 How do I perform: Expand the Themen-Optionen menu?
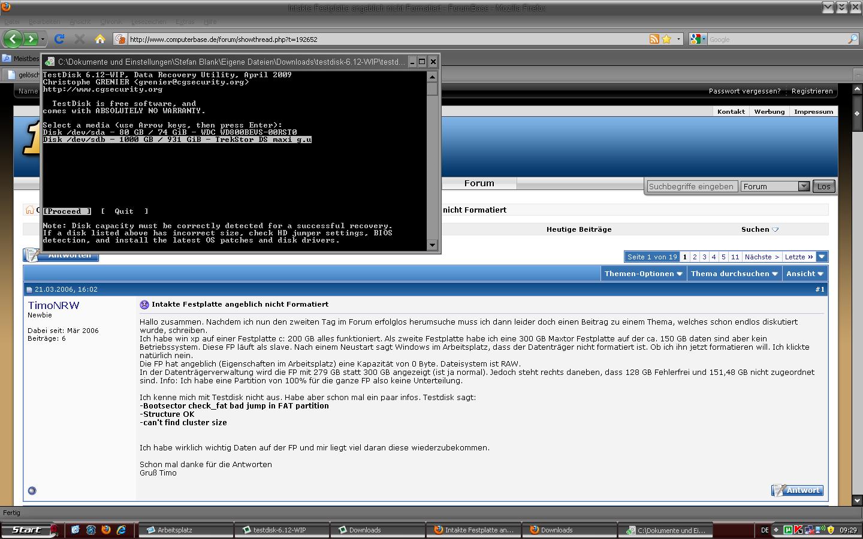tap(643, 274)
